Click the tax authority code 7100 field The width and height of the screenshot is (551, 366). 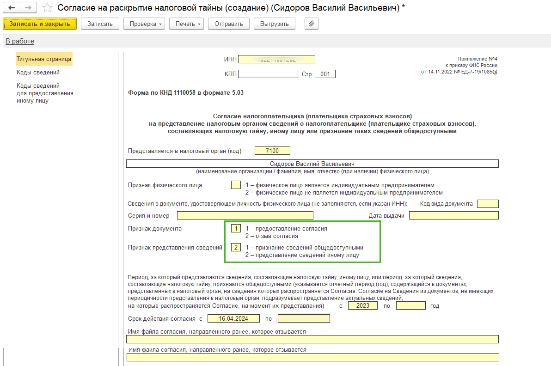click(272, 151)
